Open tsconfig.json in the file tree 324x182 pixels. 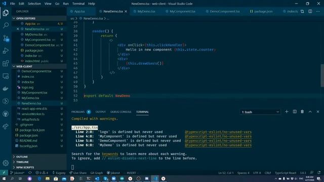[x=28, y=146]
